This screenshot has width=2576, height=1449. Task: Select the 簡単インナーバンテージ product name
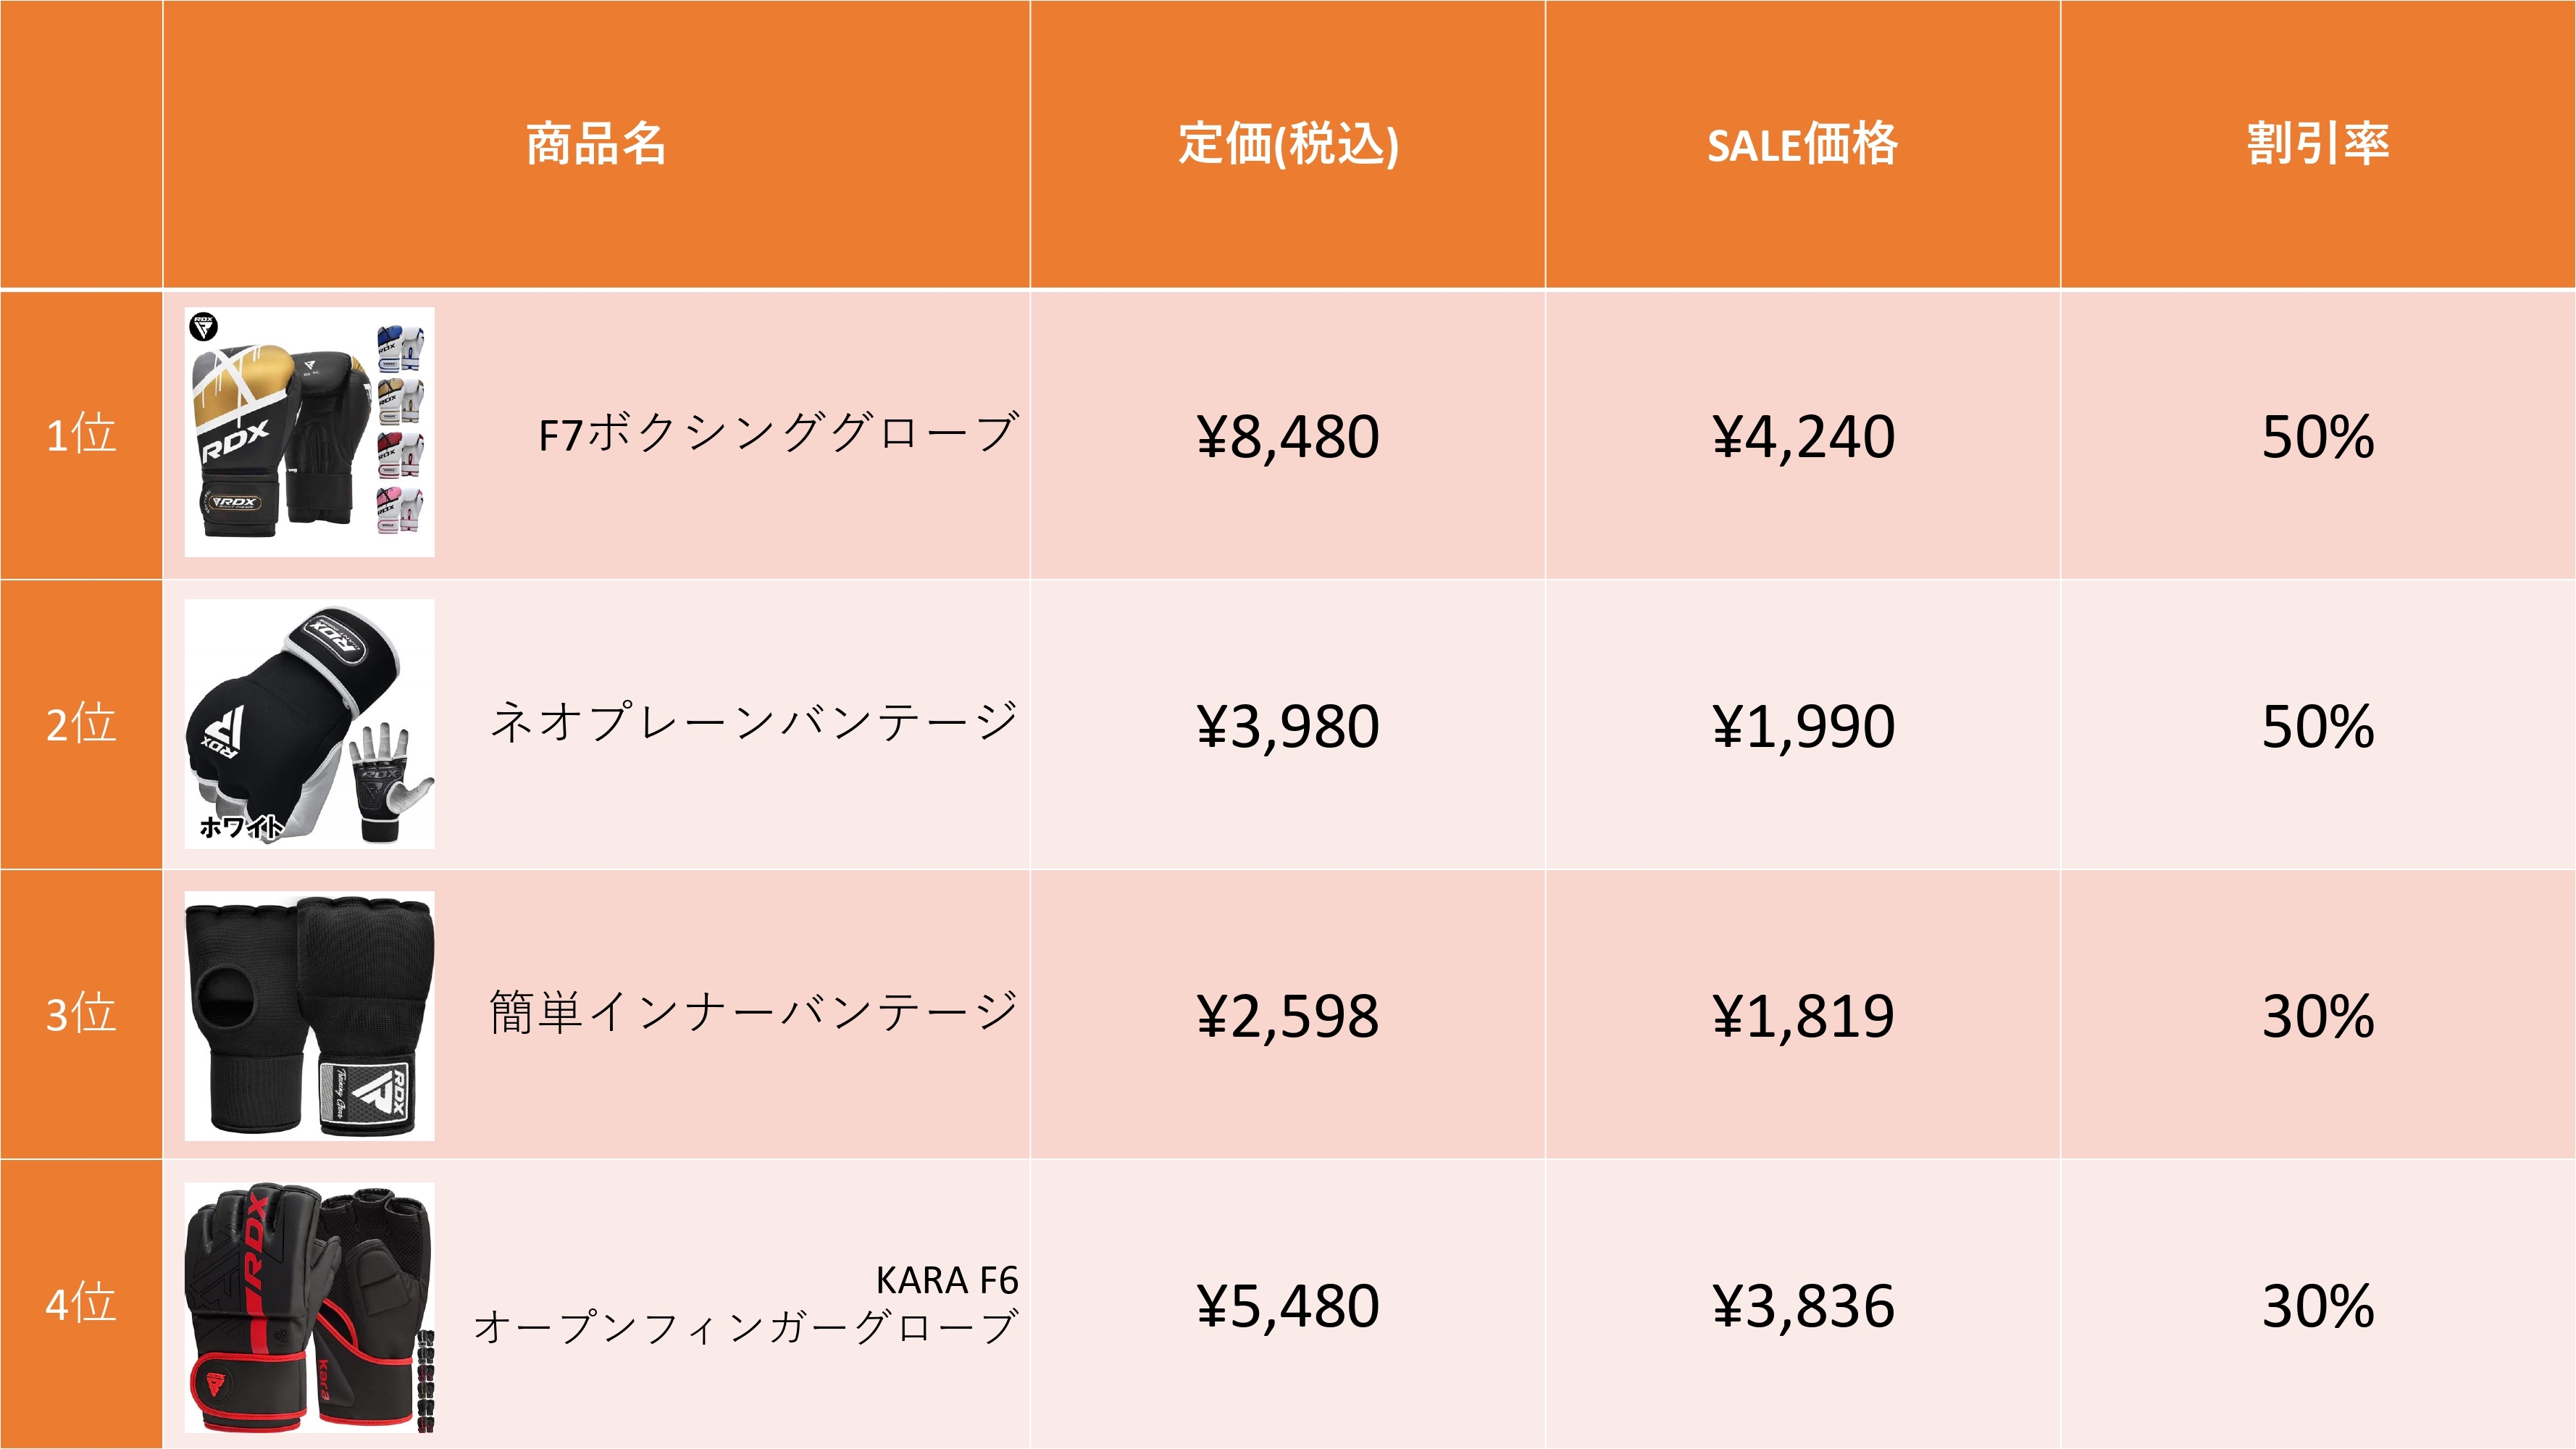pyautogui.click(x=754, y=1013)
